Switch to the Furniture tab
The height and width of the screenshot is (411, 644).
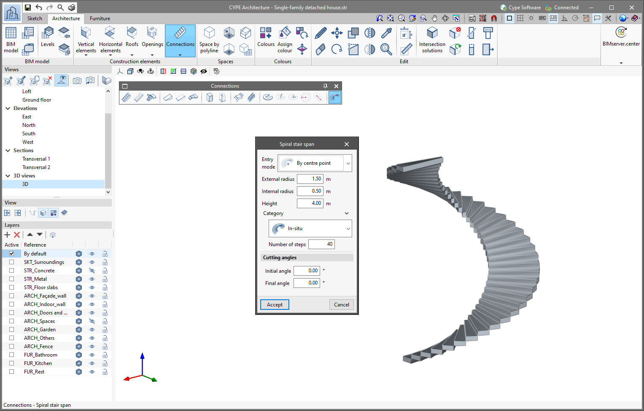click(x=100, y=19)
